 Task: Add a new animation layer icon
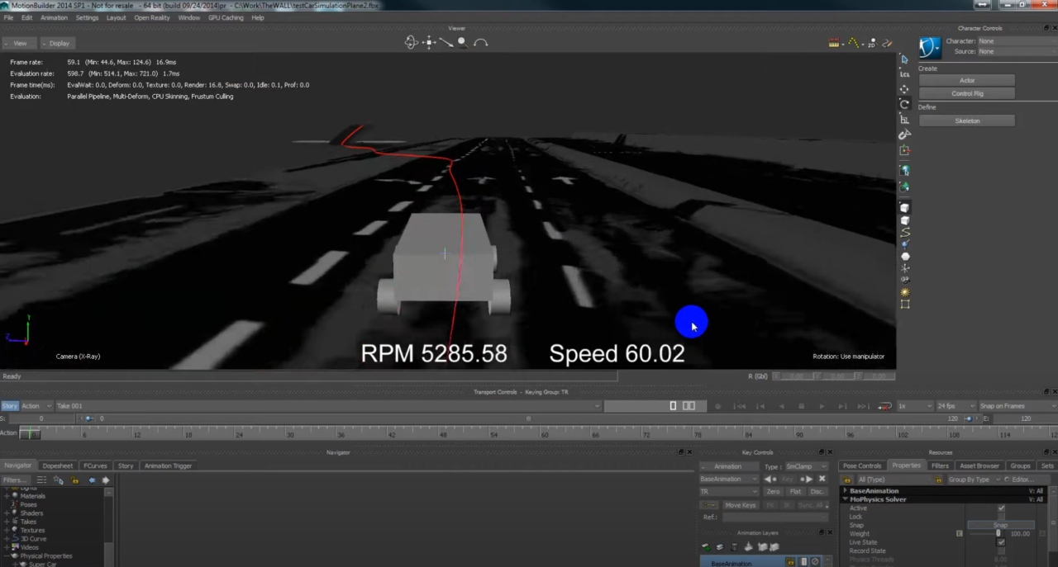coord(707,546)
